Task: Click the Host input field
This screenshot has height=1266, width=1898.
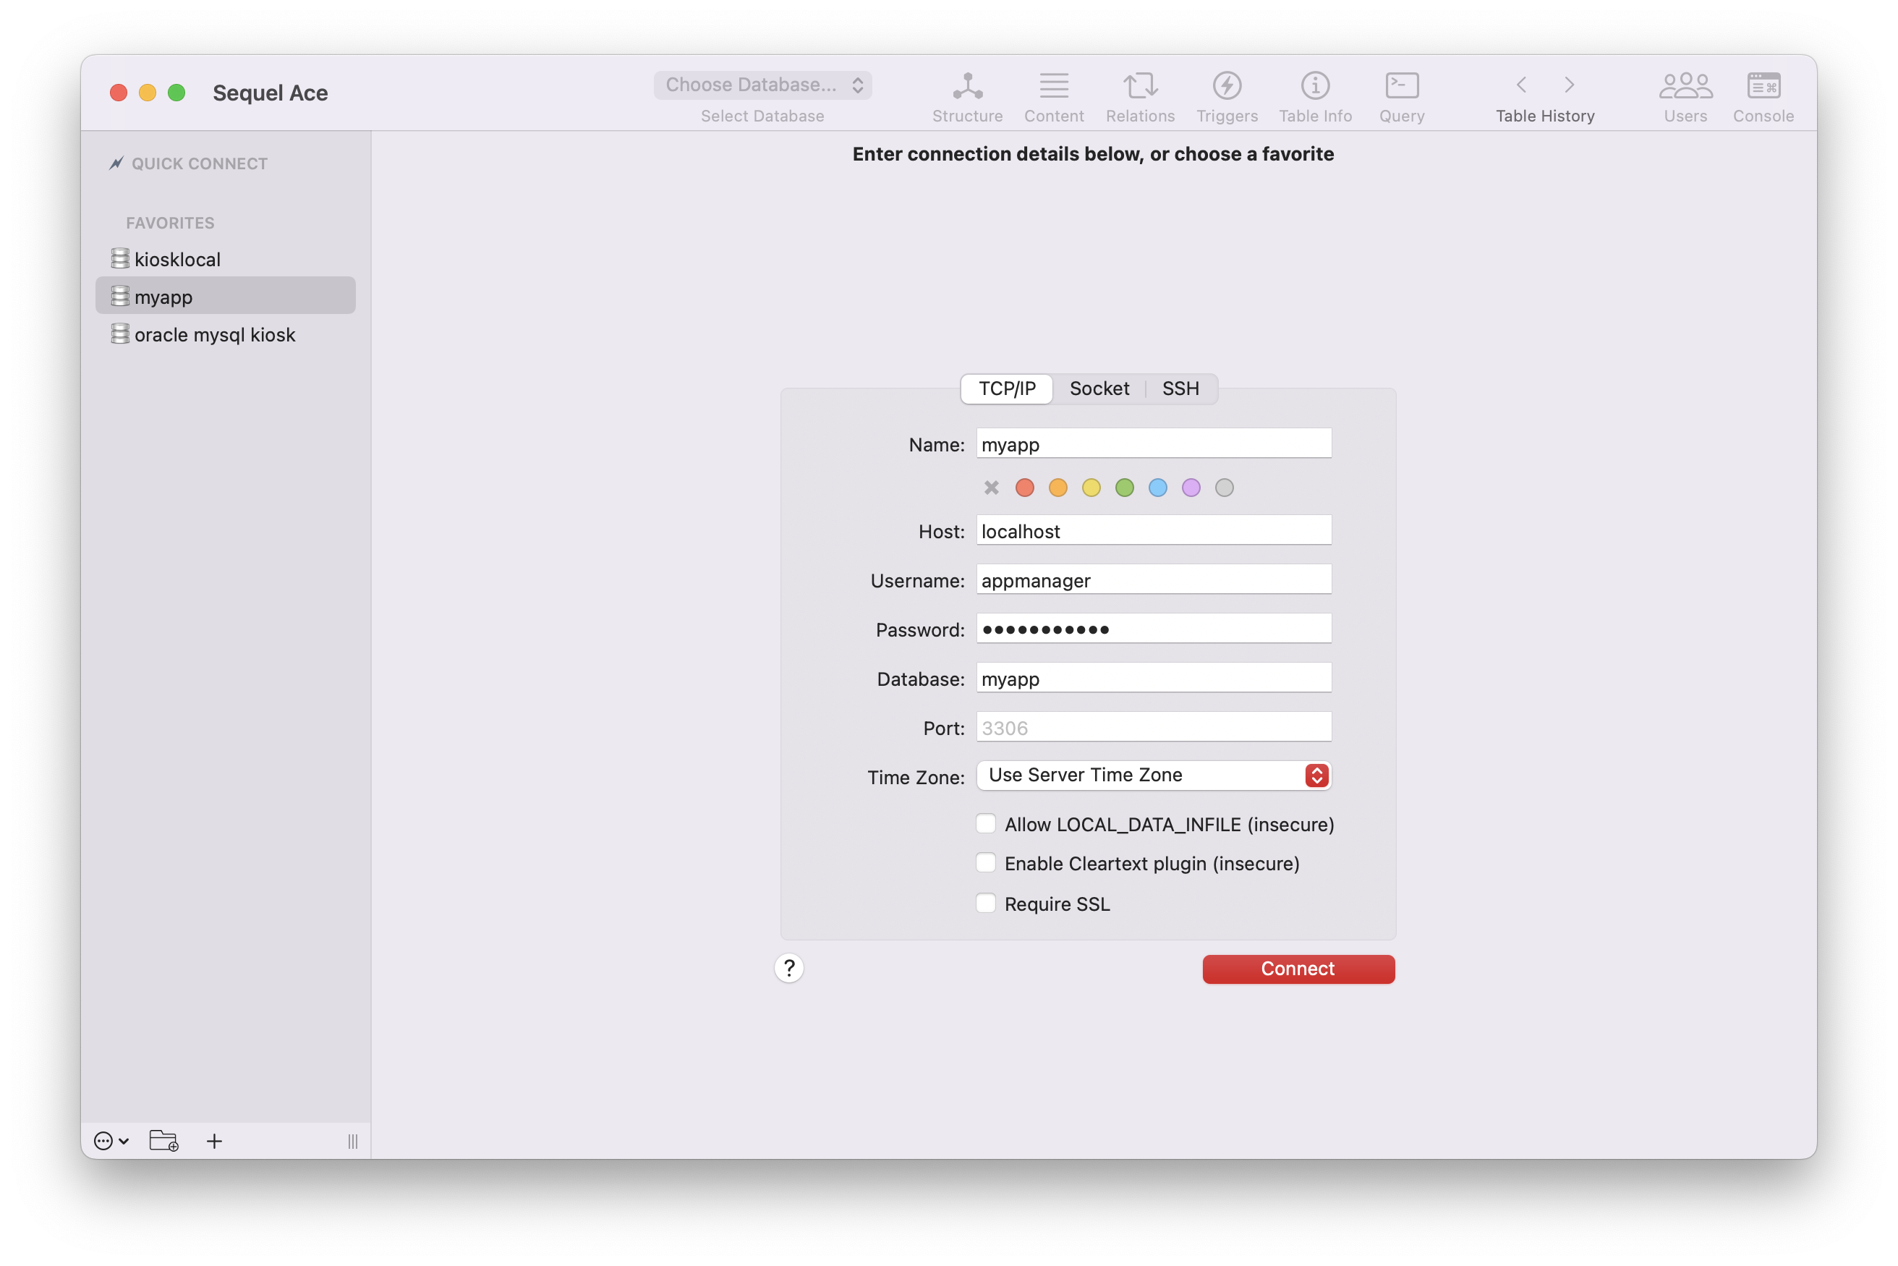Action: (1154, 530)
